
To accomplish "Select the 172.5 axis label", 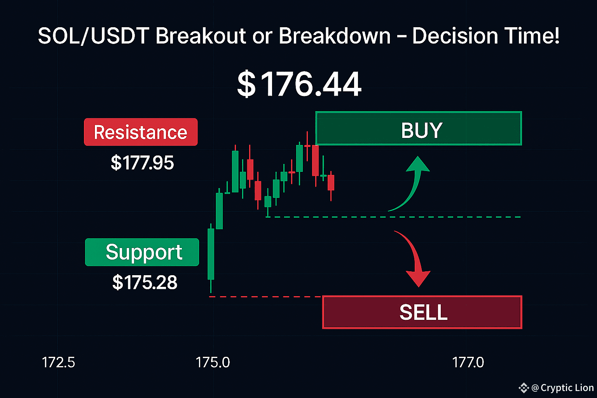I will tap(58, 363).
